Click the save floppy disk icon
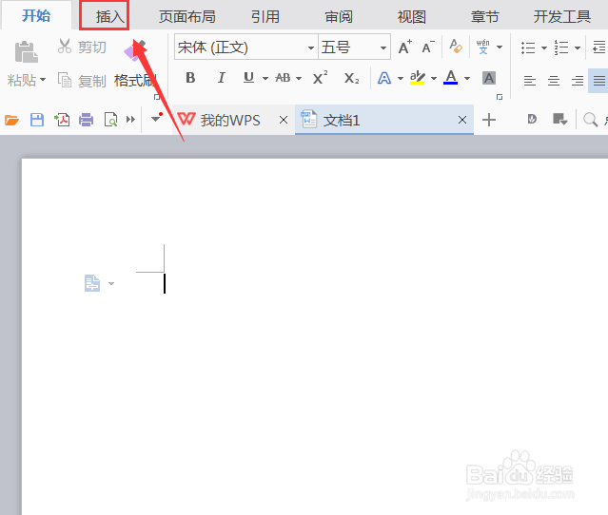Image resolution: width=608 pixels, height=515 pixels. coord(37,120)
